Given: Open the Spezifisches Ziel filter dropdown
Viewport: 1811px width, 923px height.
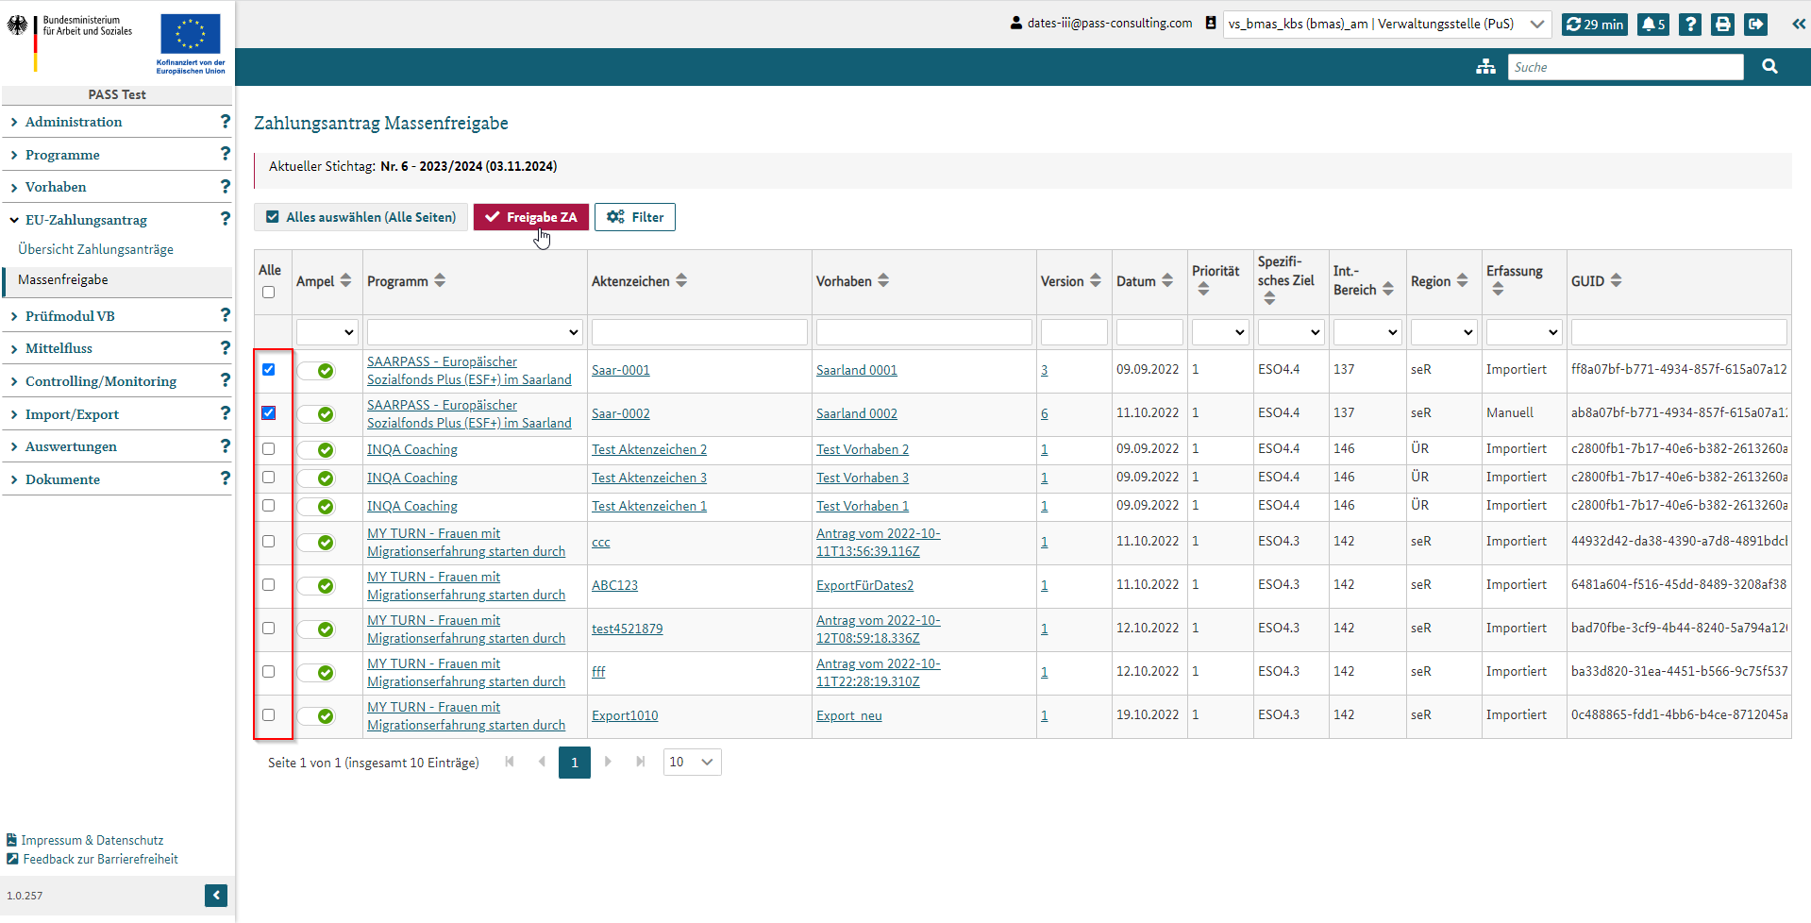Looking at the screenshot, I should pos(1291,332).
